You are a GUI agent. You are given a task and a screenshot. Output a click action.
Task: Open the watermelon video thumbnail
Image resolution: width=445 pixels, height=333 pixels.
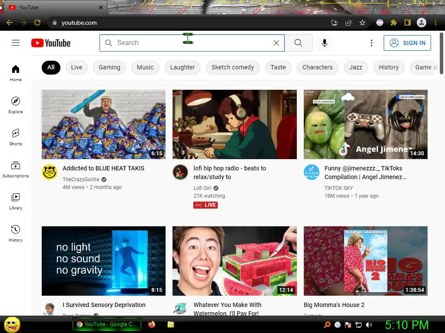coord(234,261)
